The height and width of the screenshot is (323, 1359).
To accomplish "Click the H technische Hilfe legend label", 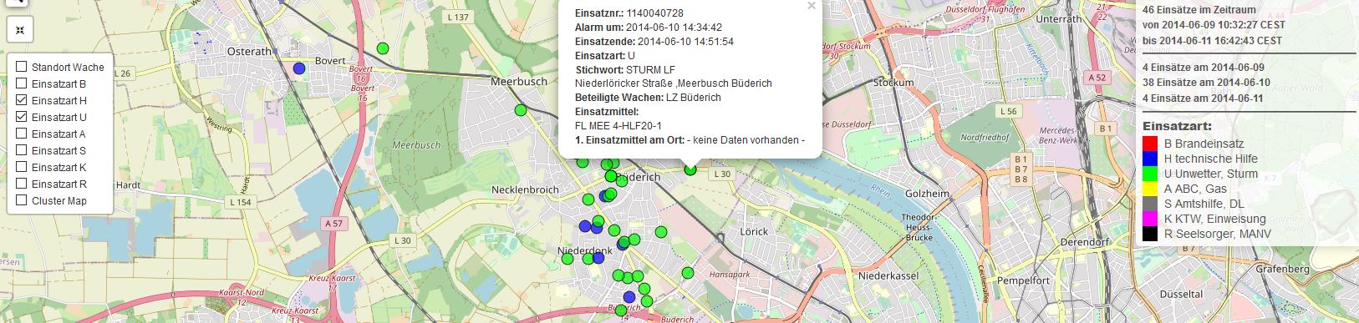I will coord(1210,159).
